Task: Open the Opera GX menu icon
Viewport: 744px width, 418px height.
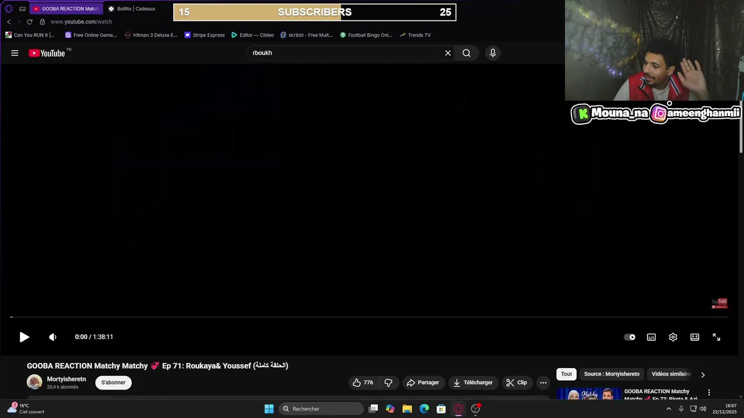Action: [9, 9]
